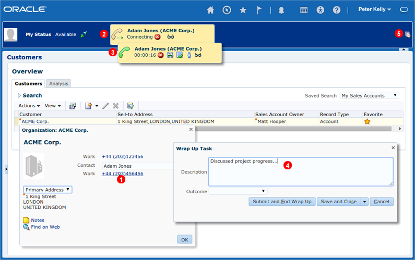Click the Delete X toolbar icon
Image resolution: width=415 pixels, height=260 pixels.
click(116, 106)
